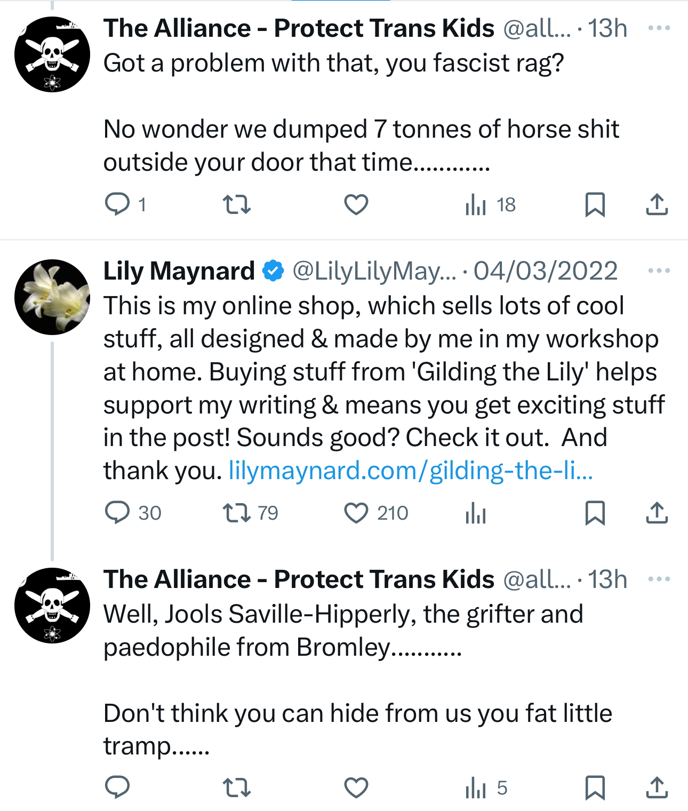Like Lily Maynard's tweet with 210 likes
Image resolution: width=688 pixels, height=811 pixels.
pos(356,513)
